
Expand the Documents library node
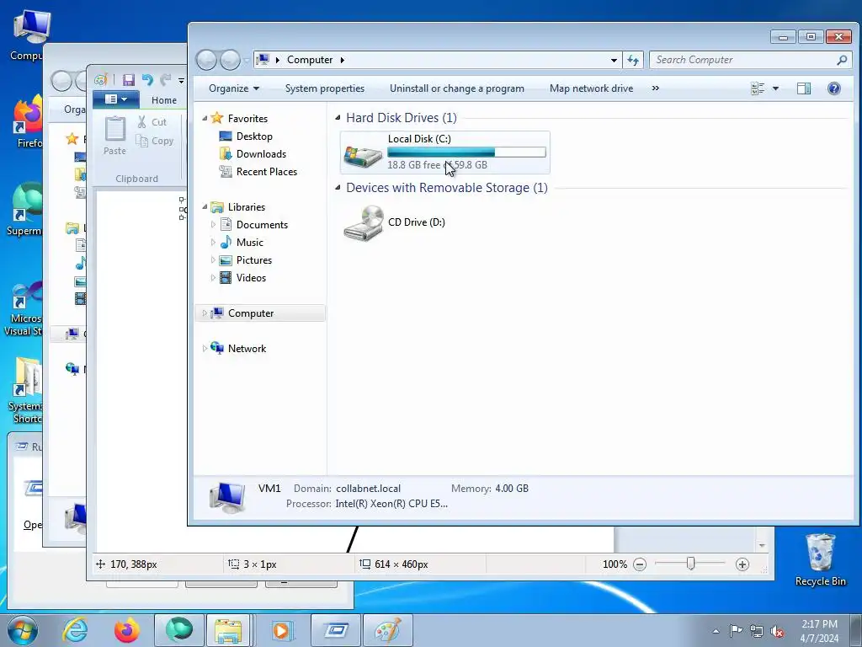coord(213,224)
